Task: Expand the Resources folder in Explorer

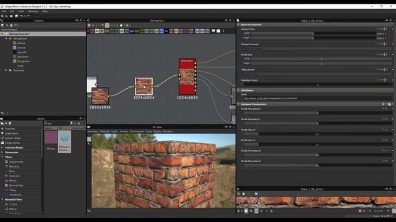Action: [x=6, y=70]
